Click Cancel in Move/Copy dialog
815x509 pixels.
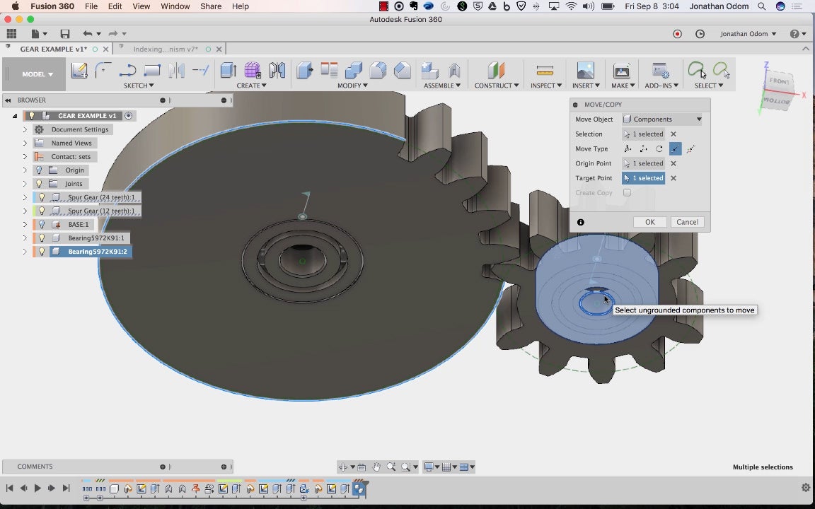687,222
